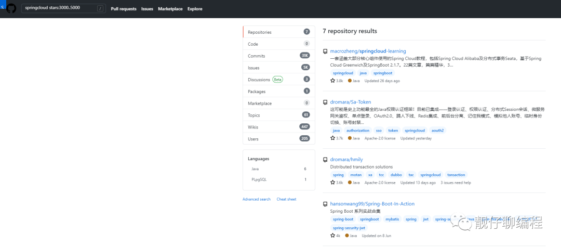The width and height of the screenshot is (561, 247).
Task: Click the spring-boot topic tag
Action: (343, 219)
